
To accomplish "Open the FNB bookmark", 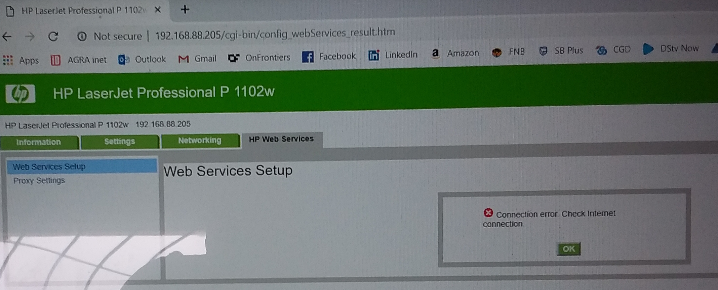I will (x=508, y=52).
